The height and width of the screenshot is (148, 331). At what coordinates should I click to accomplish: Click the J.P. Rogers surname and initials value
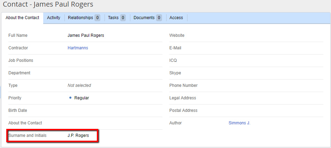pos(78,135)
